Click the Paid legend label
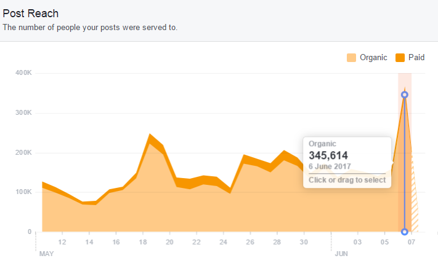This screenshot has height=261, width=438. pyautogui.click(x=415, y=58)
